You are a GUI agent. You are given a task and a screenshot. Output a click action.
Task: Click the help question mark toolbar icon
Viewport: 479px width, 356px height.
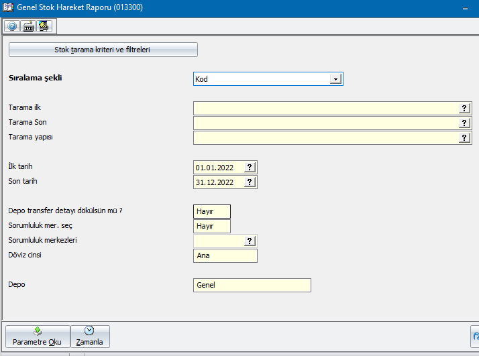tap(12, 26)
